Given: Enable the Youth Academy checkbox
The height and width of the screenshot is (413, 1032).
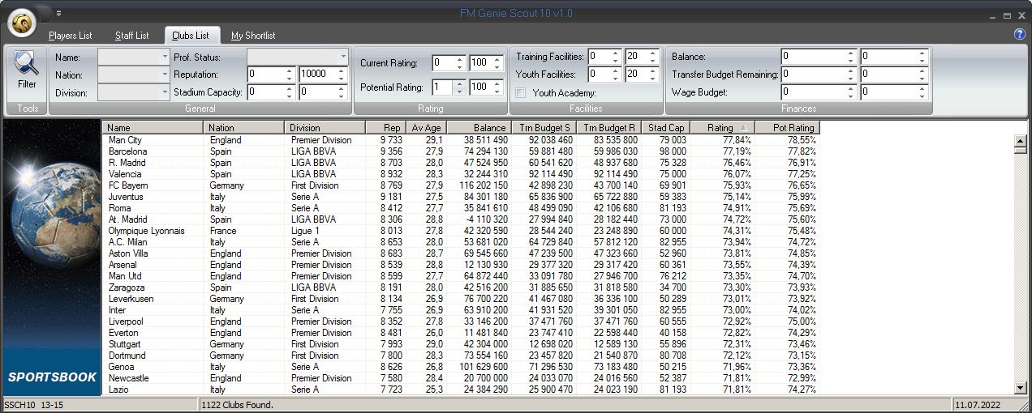Looking at the screenshot, I should tap(520, 93).
